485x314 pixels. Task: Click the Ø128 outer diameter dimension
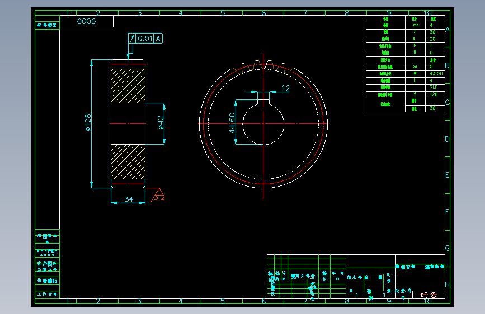[x=88, y=122]
